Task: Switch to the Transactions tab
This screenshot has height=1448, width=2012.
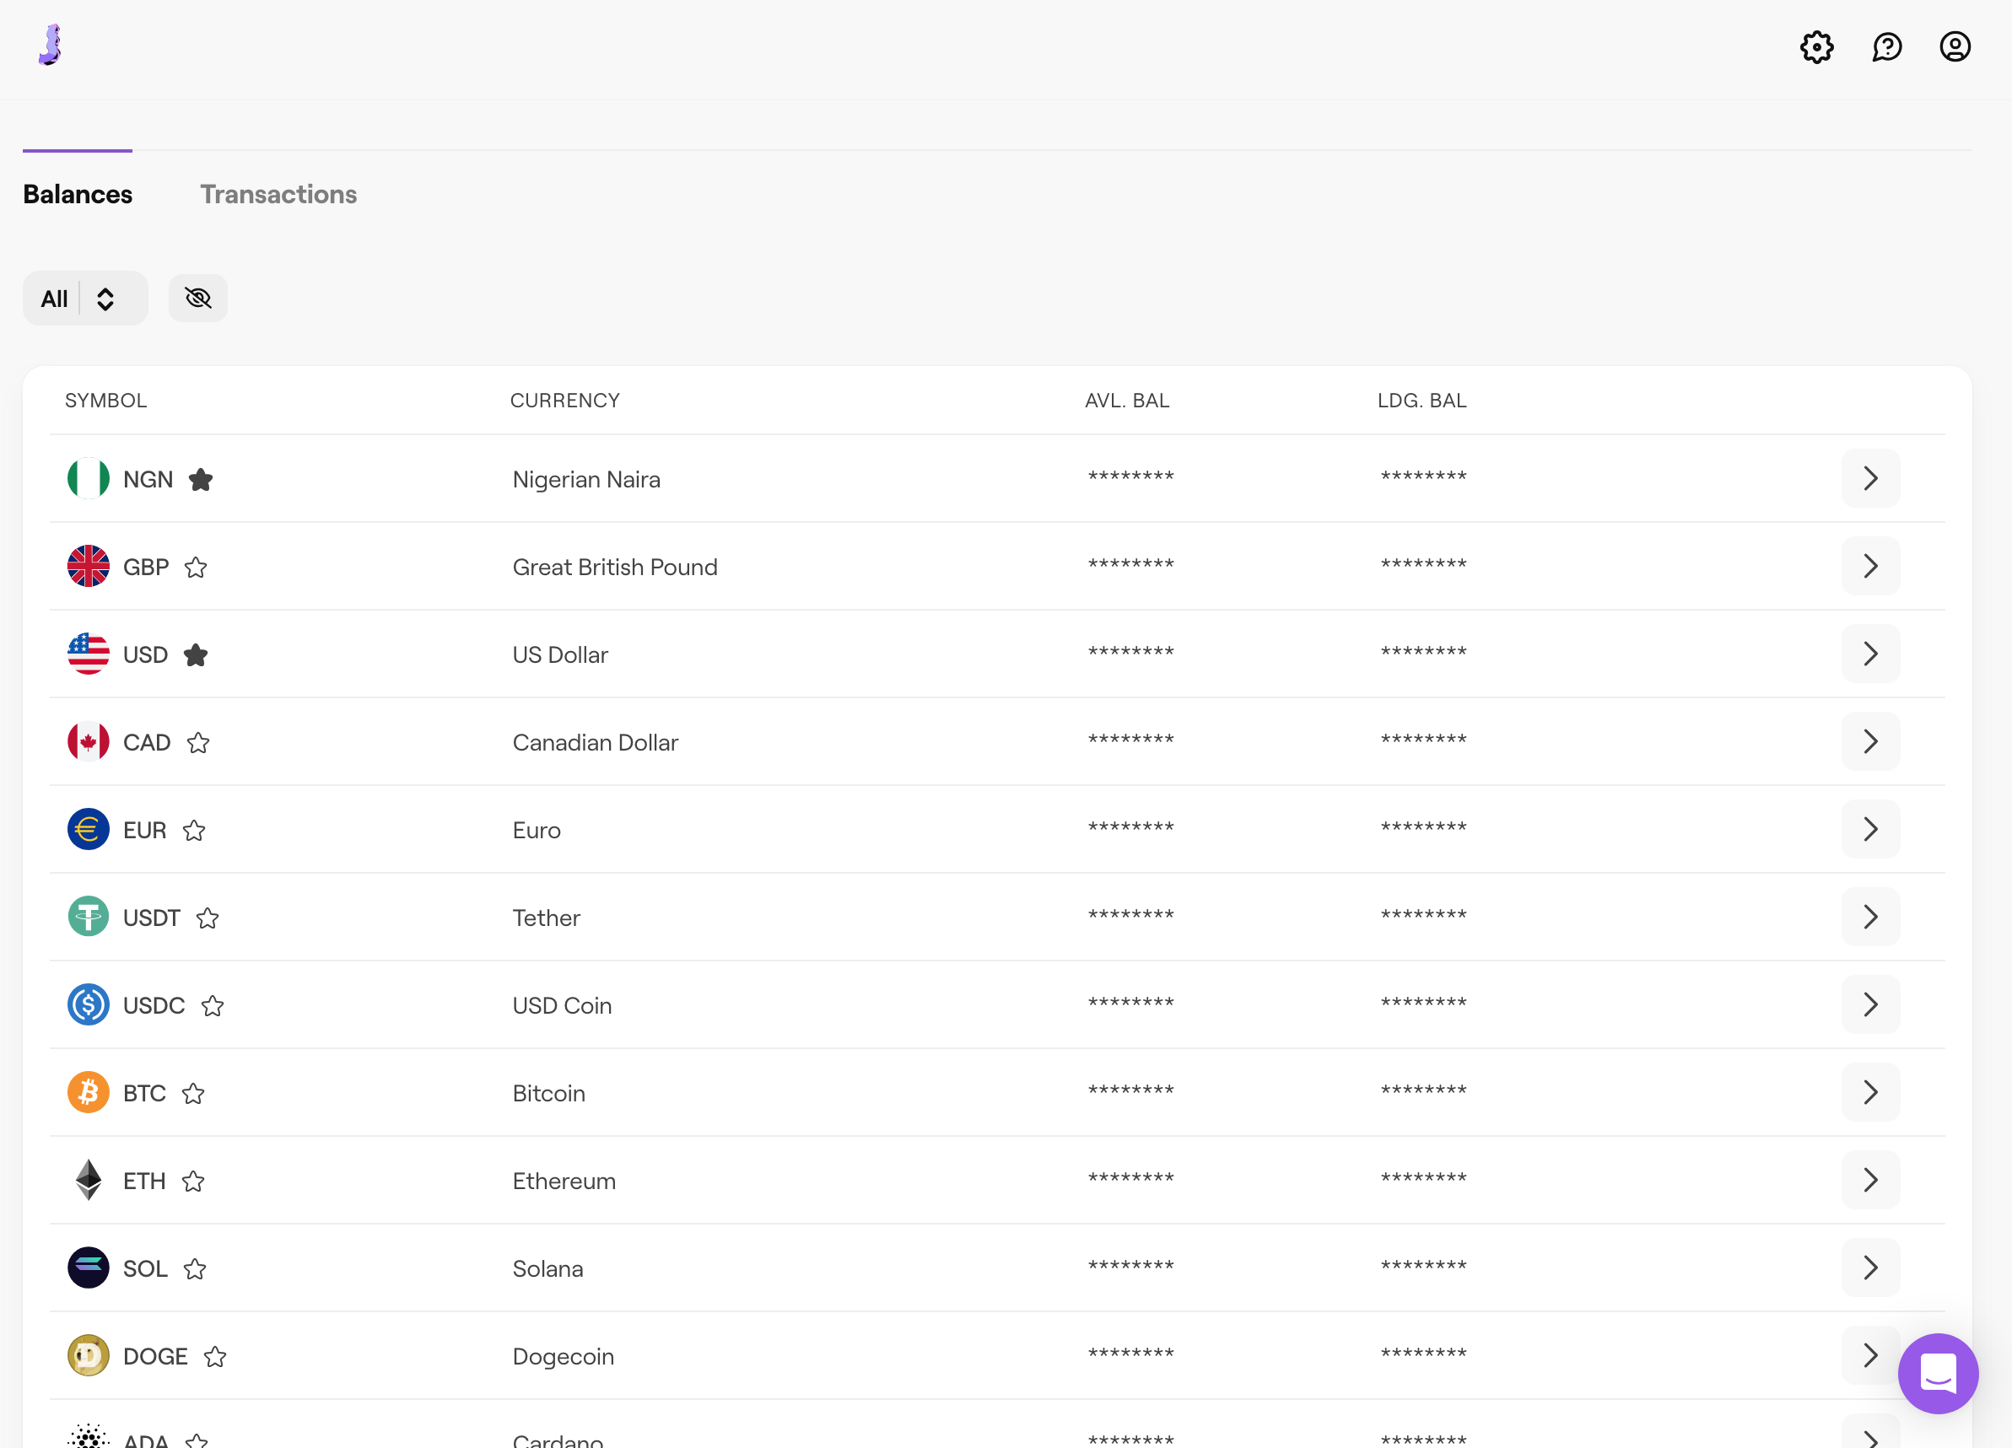Action: 278,194
